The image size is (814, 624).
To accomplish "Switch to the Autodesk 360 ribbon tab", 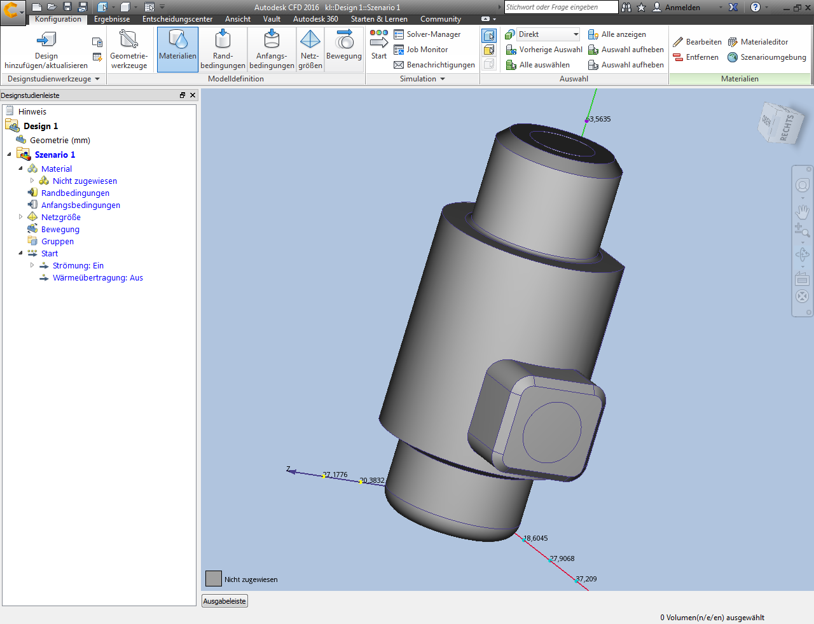I will (x=315, y=19).
